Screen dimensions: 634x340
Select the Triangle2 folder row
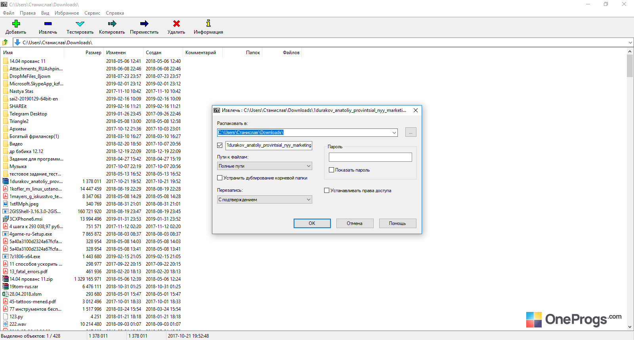coord(92,121)
